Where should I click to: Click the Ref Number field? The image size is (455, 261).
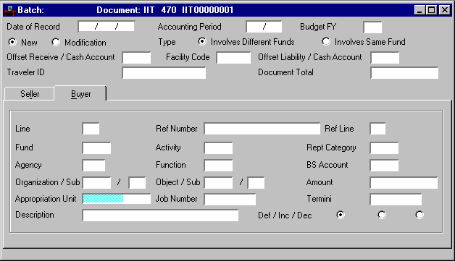(x=262, y=129)
